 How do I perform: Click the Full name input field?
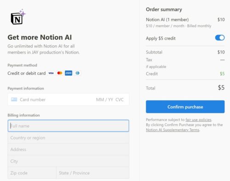(69, 126)
